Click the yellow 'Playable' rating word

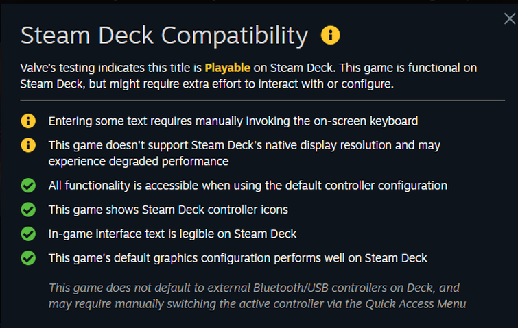[227, 68]
